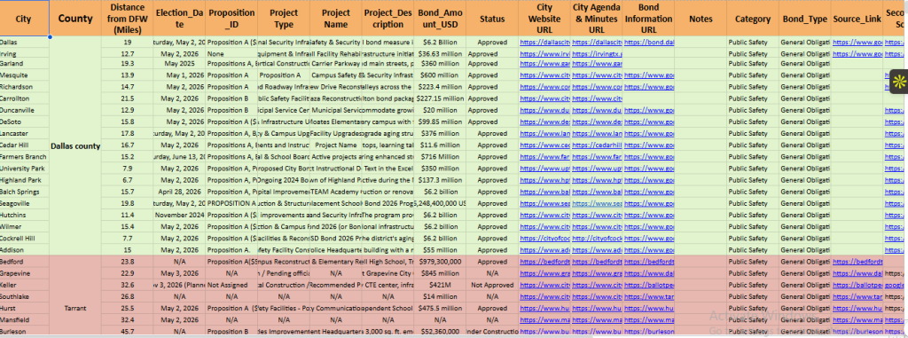908x338 pixels.
Task: Open the Bedford row Source_Link URL
Action: coord(857,262)
